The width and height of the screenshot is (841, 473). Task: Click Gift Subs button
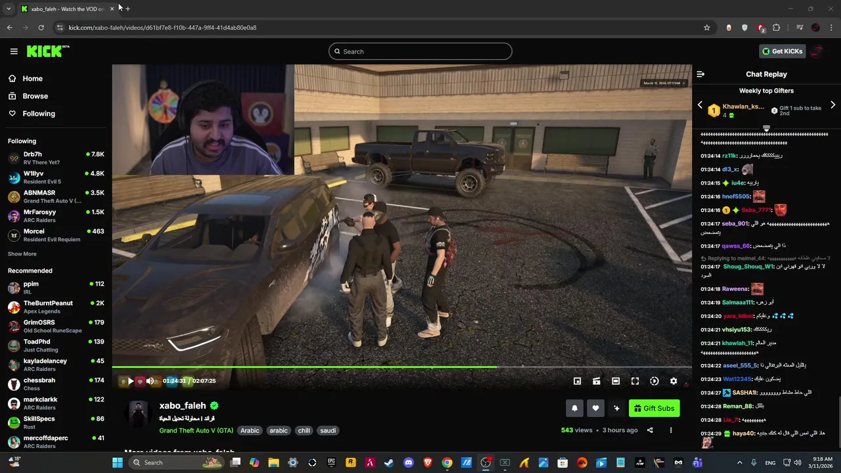(654, 408)
